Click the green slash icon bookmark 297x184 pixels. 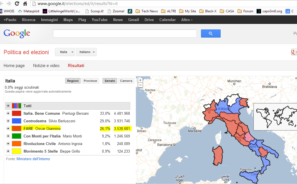[130, 11]
